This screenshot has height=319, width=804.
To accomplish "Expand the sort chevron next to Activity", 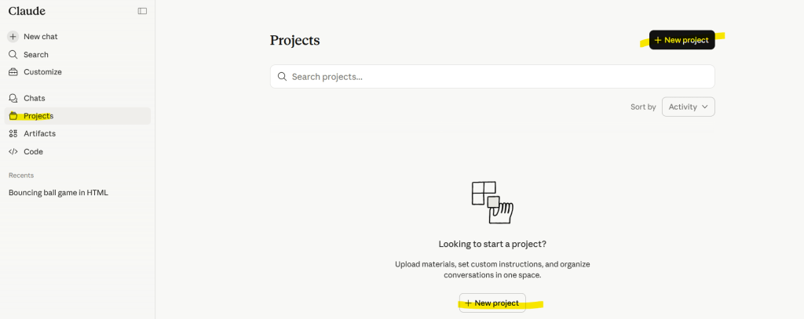I will click(x=705, y=107).
